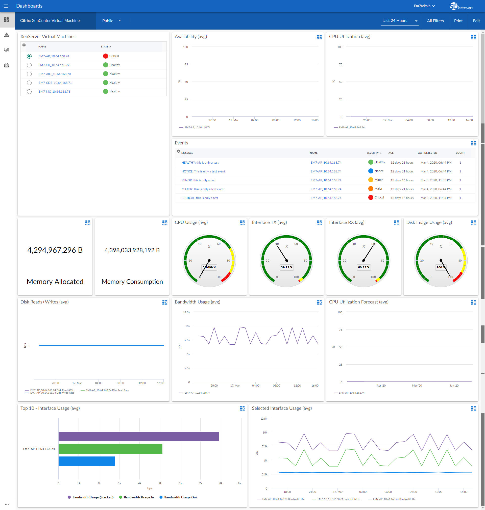Image resolution: width=485 pixels, height=510 pixels.
Task: Open CPU Utilization (avg) widget options icon
Action: click(473, 37)
